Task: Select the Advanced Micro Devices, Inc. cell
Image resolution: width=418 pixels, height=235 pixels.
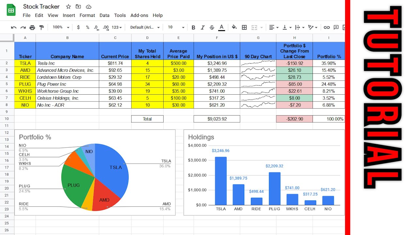Action: tap(67, 70)
